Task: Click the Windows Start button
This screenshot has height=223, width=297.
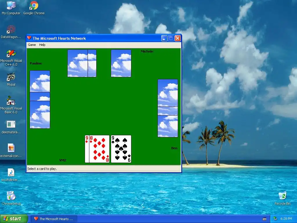Action: coord(14,219)
